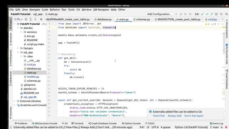This screenshot has width=229, height=129.
Task: Click Always Add link in notification
Action: [175, 116]
